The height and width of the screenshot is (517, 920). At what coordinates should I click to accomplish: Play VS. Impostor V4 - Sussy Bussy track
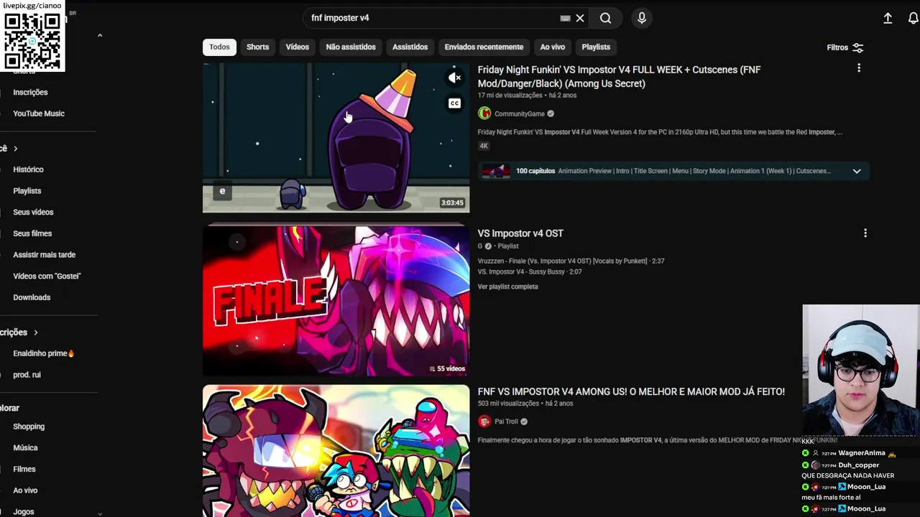[x=530, y=272]
